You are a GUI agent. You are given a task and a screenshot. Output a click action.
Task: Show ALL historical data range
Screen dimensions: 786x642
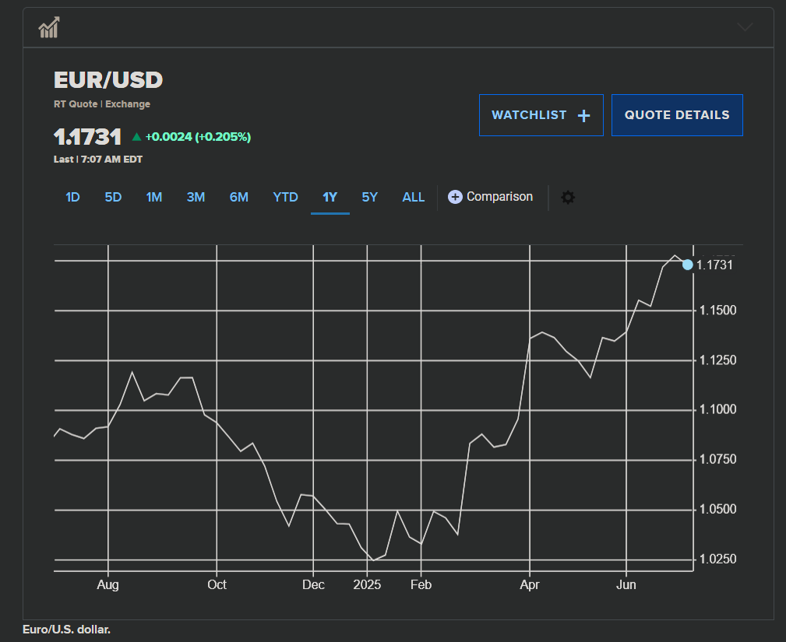coord(413,198)
